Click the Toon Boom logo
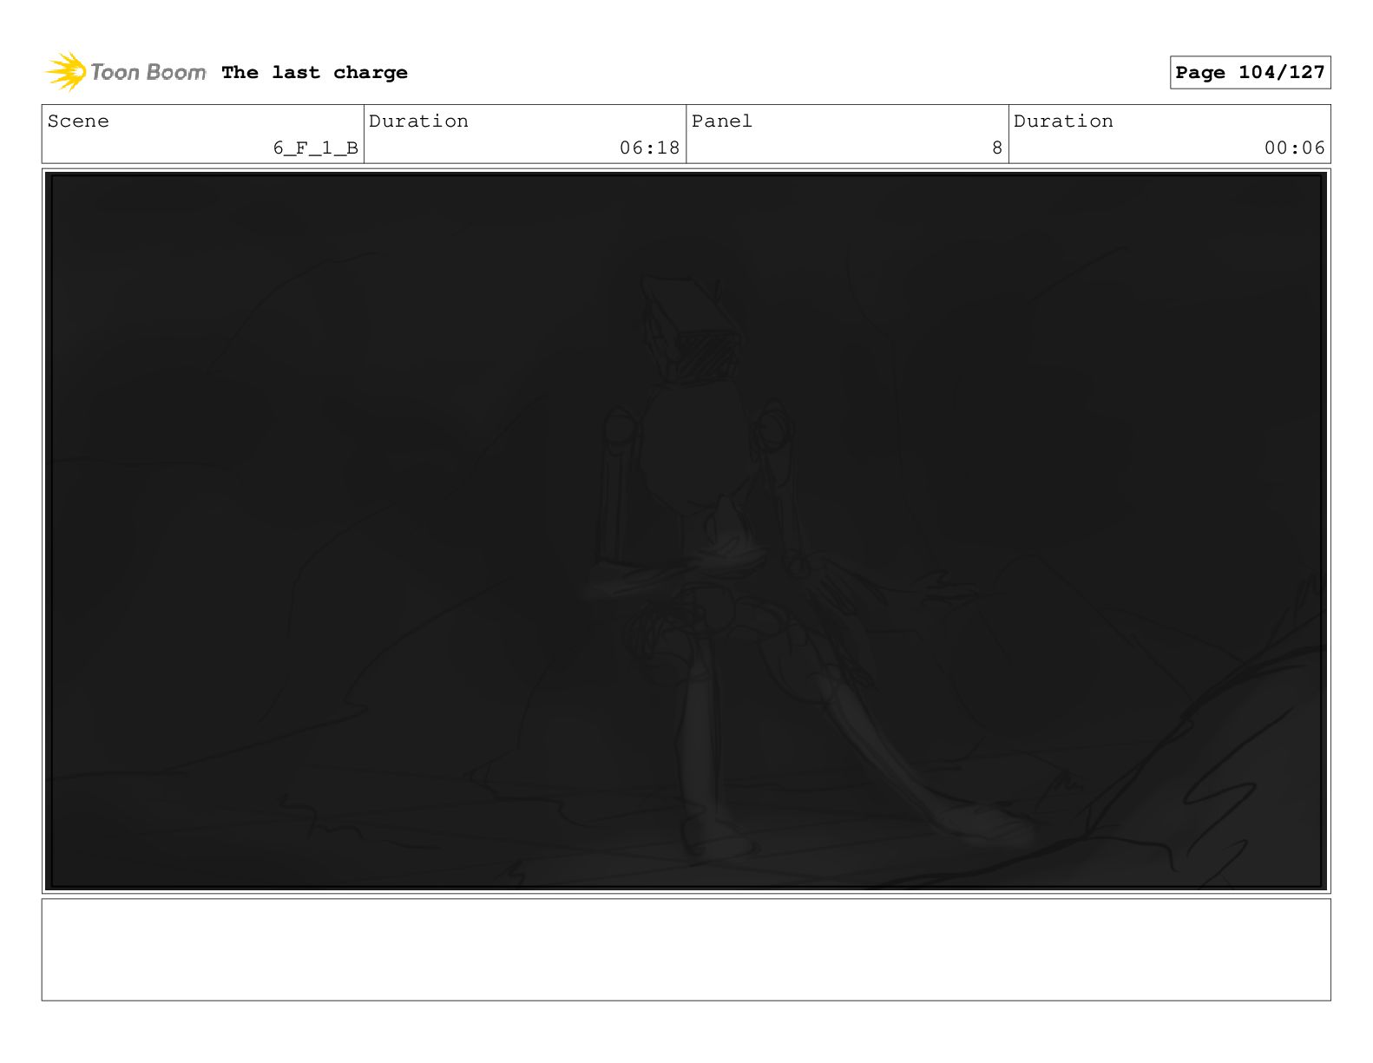The width and height of the screenshot is (1373, 1063). point(125,72)
